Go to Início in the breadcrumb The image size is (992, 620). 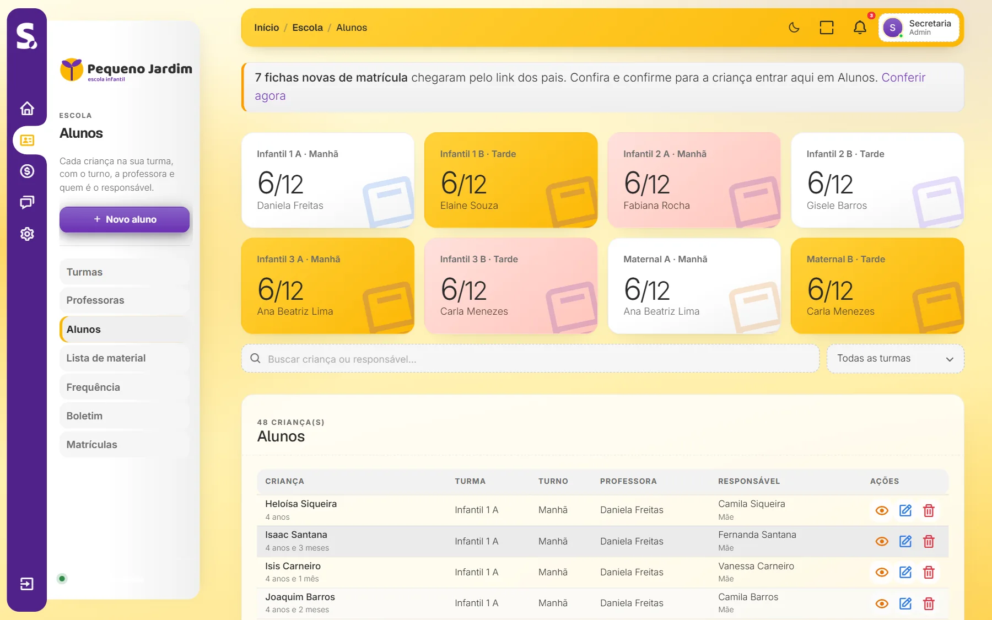[267, 28]
